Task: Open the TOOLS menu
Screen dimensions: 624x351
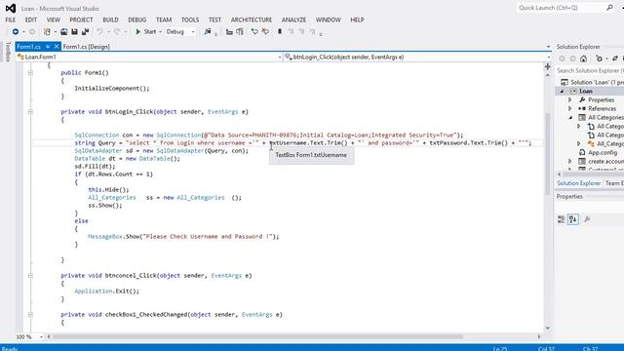Action: 190,19
